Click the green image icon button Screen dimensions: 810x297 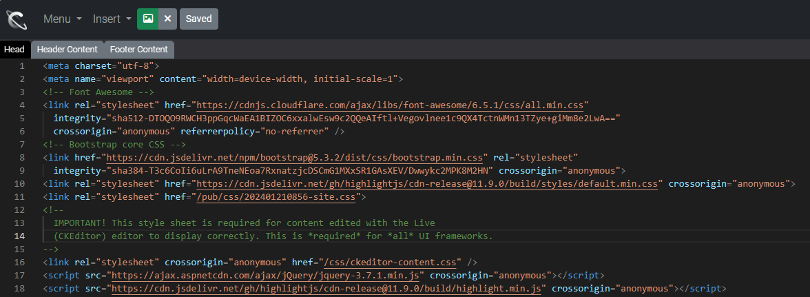(147, 19)
